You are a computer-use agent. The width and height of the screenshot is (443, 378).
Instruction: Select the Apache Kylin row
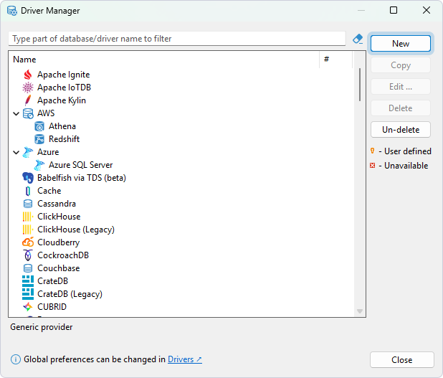[62, 100]
